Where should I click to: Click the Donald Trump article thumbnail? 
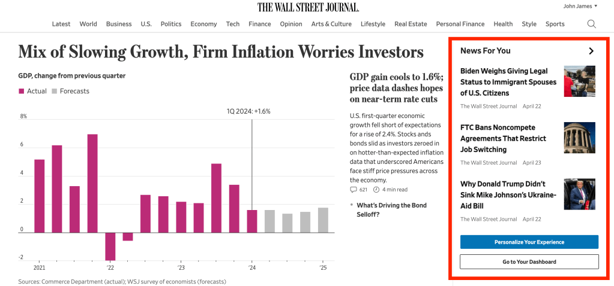[579, 194]
